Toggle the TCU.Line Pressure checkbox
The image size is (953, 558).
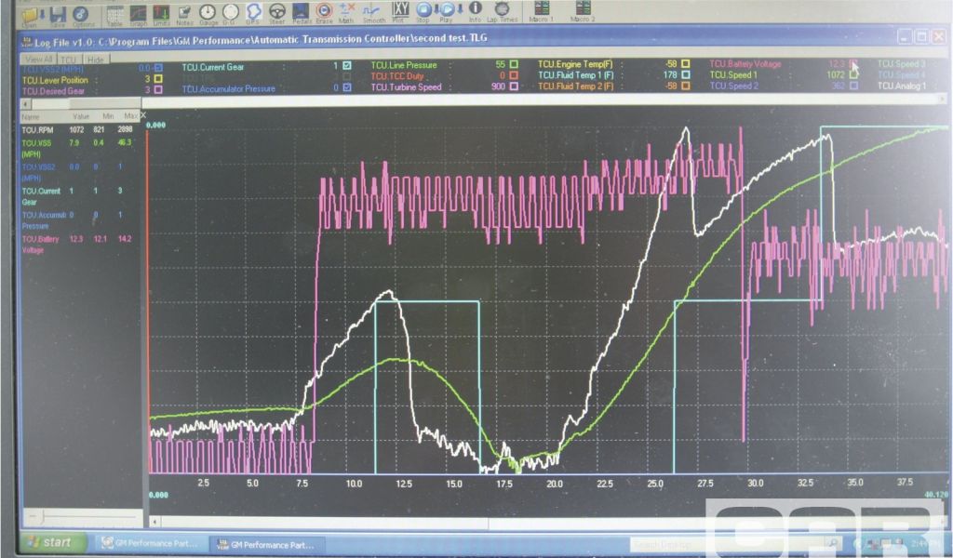(x=513, y=65)
